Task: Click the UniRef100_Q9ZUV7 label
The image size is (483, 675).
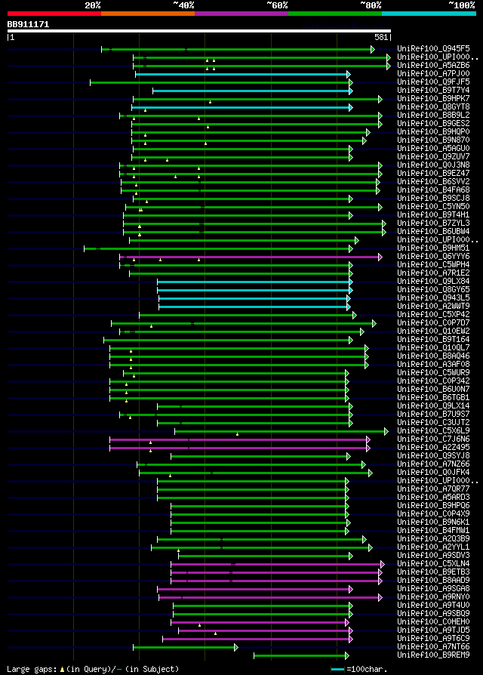Action: 433,157
